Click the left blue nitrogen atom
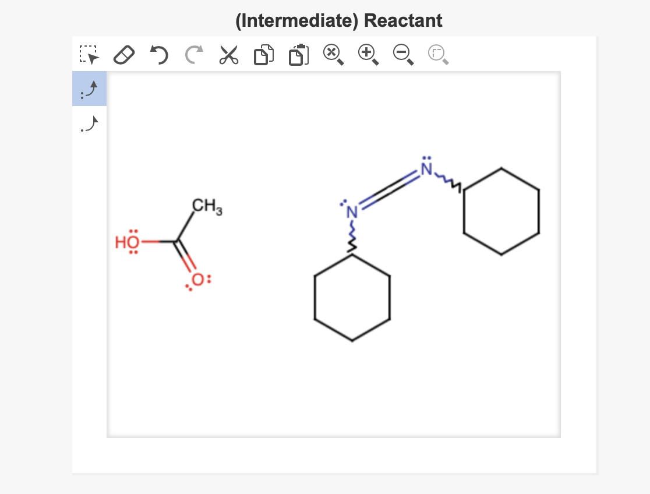This screenshot has width=650, height=494. [x=351, y=213]
